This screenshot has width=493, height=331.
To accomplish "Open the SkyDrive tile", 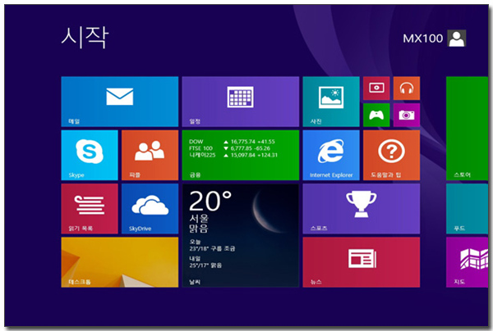I will 150,209.
